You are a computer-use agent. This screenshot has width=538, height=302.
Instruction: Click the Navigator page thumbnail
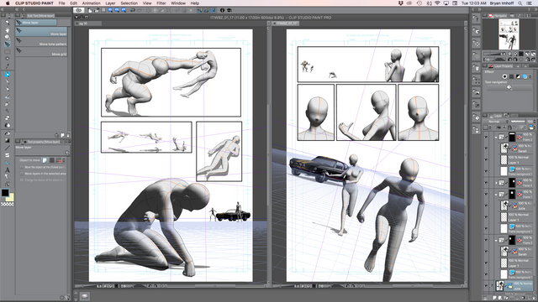pos(509,34)
